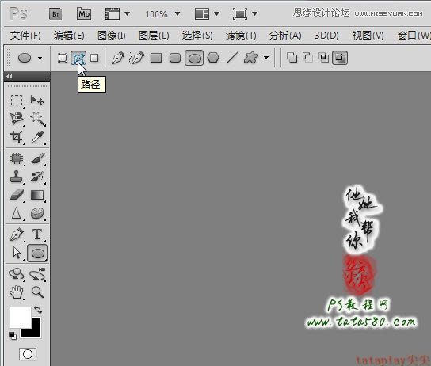The height and width of the screenshot is (366, 431).
Task: Enable Subtract from path area mode
Action: tap(307, 58)
